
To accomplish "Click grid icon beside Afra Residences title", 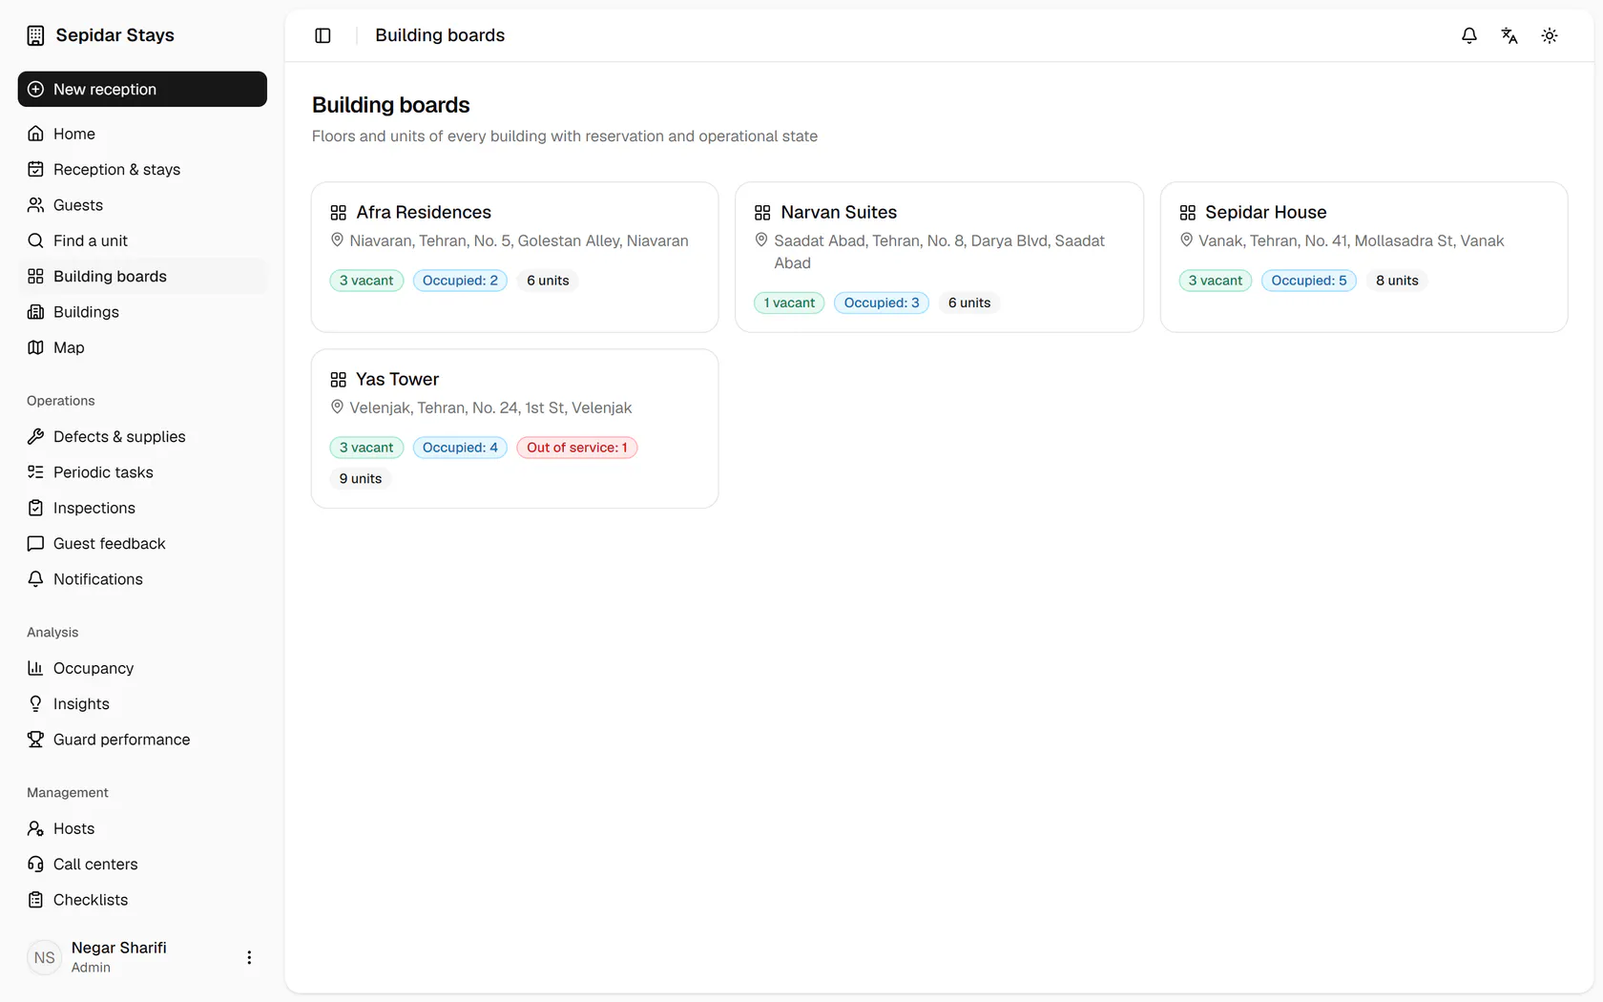I will tap(338, 213).
